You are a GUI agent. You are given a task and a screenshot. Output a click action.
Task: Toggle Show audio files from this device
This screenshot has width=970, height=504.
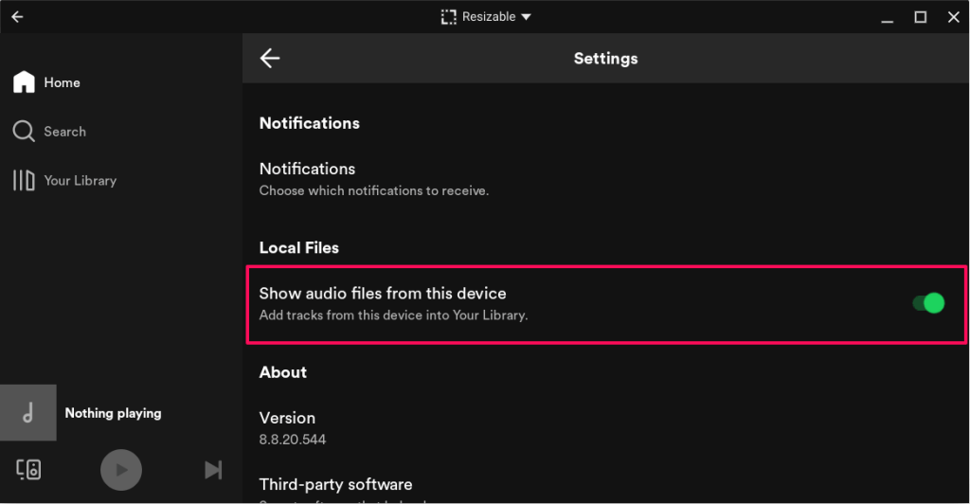pyautogui.click(x=928, y=303)
